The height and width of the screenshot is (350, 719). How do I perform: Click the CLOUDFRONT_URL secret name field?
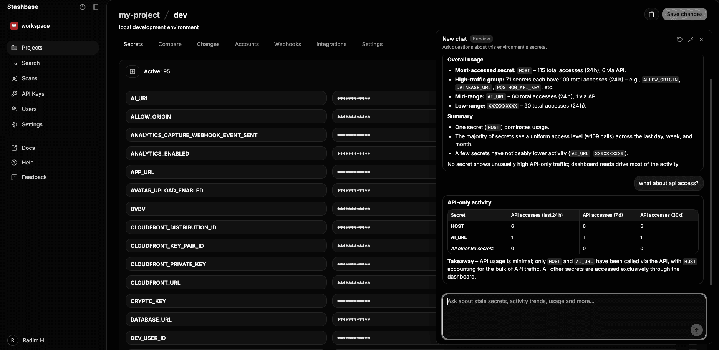click(226, 282)
